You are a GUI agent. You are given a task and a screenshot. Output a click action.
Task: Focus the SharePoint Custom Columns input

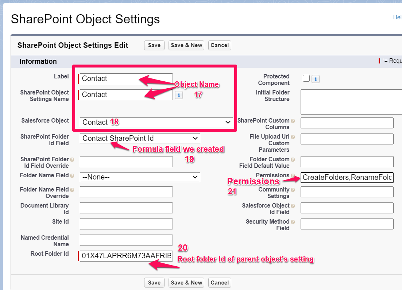coord(347,123)
